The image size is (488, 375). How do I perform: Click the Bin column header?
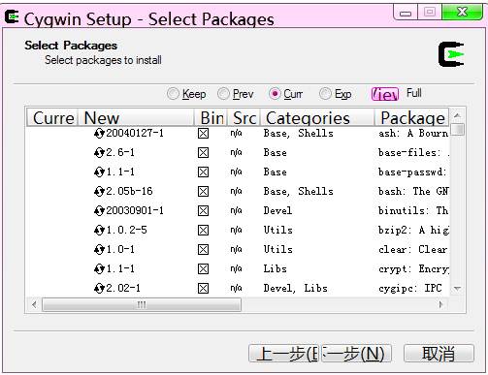pyautogui.click(x=211, y=117)
